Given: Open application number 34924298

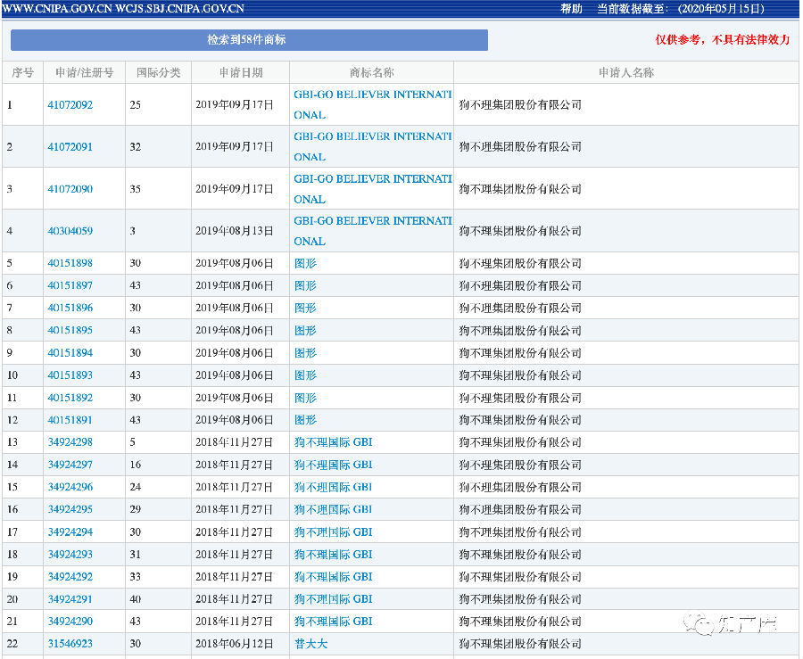Looking at the screenshot, I should [70, 442].
